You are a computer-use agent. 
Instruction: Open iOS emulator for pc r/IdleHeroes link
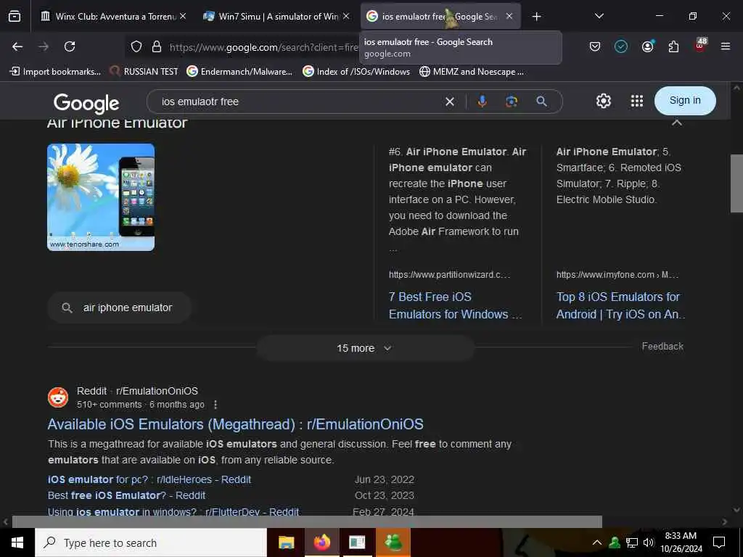149,479
